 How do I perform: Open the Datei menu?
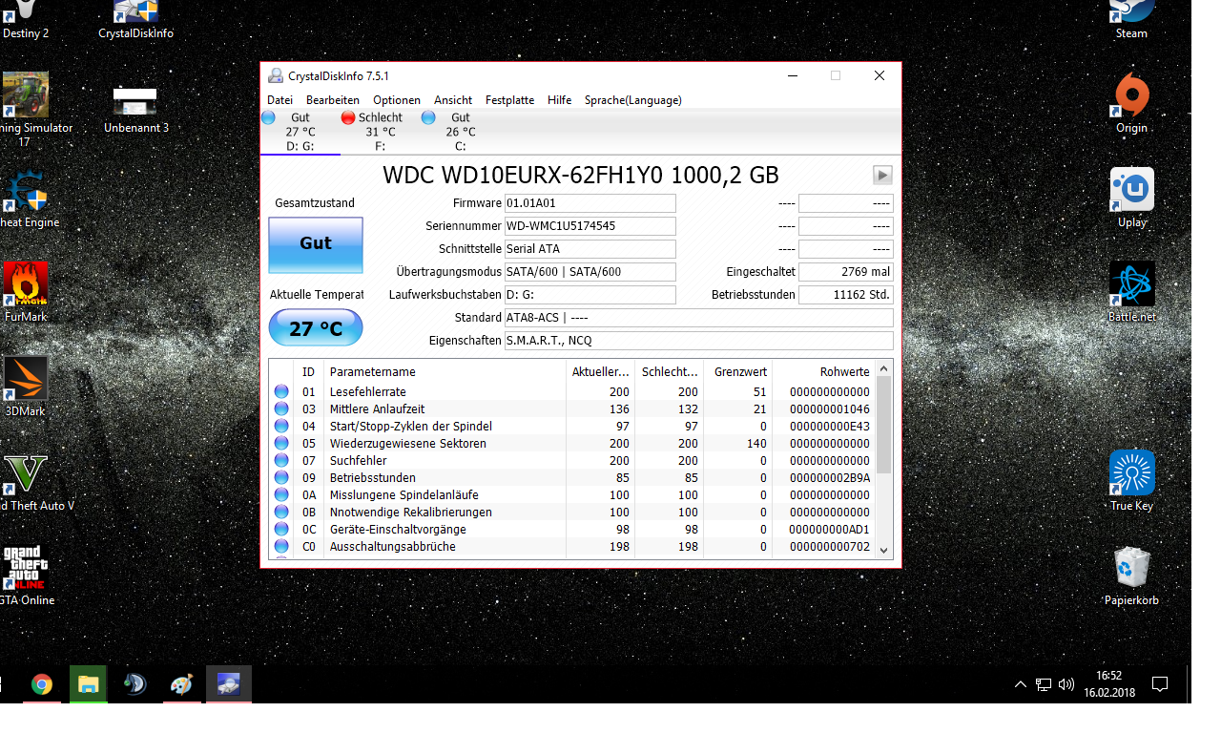[279, 100]
